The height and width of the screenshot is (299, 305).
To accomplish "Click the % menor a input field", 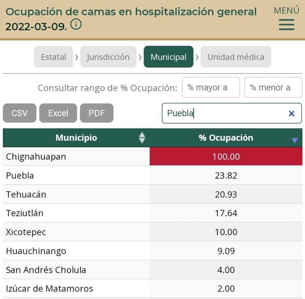I will point(273,87).
